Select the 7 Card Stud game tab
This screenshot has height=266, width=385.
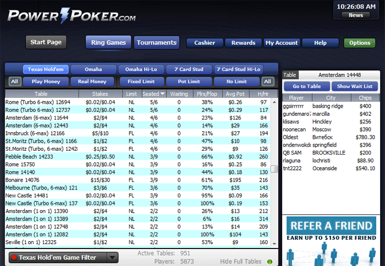[189, 69]
